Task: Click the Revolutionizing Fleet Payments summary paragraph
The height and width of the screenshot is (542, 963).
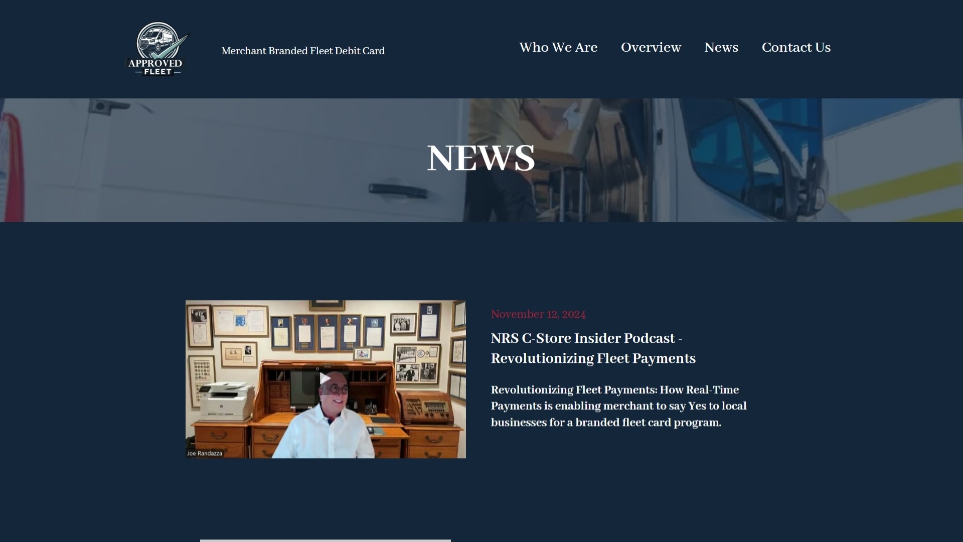Action: point(618,406)
